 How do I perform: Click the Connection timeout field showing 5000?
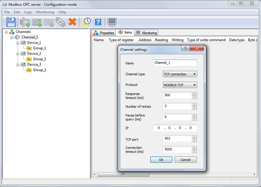click(x=177, y=150)
